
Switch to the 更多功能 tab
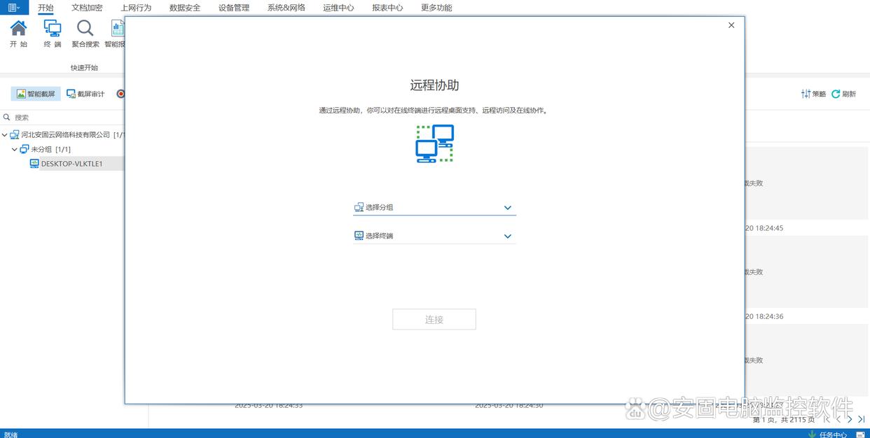(x=436, y=8)
